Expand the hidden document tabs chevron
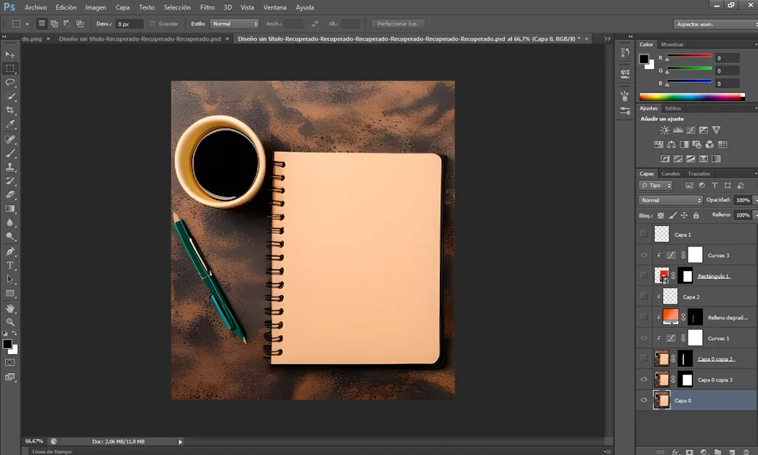Screen dimensions: 758x455 607,39
